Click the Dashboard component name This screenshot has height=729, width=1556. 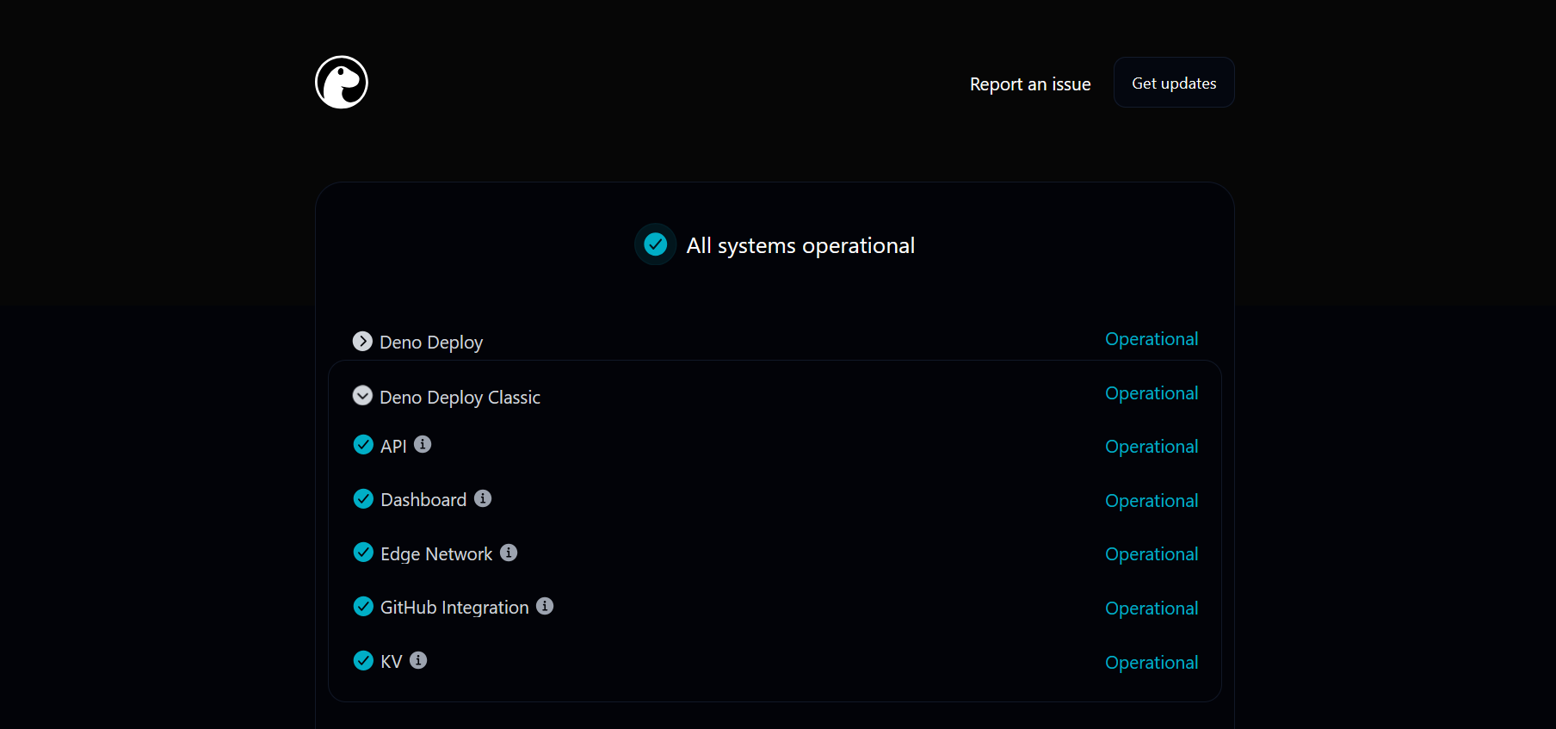point(423,500)
